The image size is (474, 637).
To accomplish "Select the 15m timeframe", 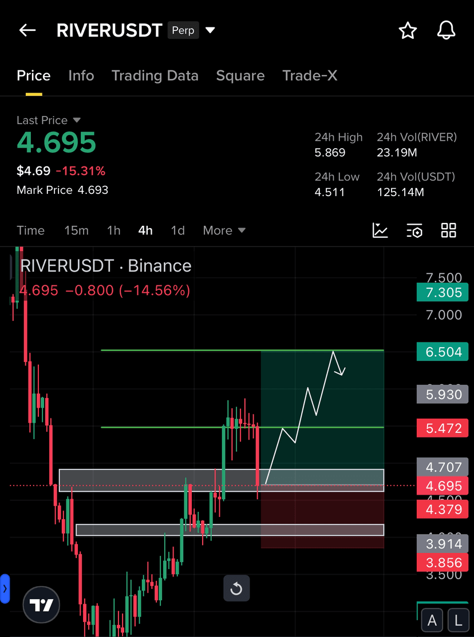I will tap(77, 230).
